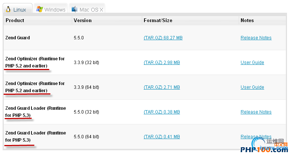Click the Version column header
Image resolution: width=290 pixels, height=154 pixels.
pos(83,21)
